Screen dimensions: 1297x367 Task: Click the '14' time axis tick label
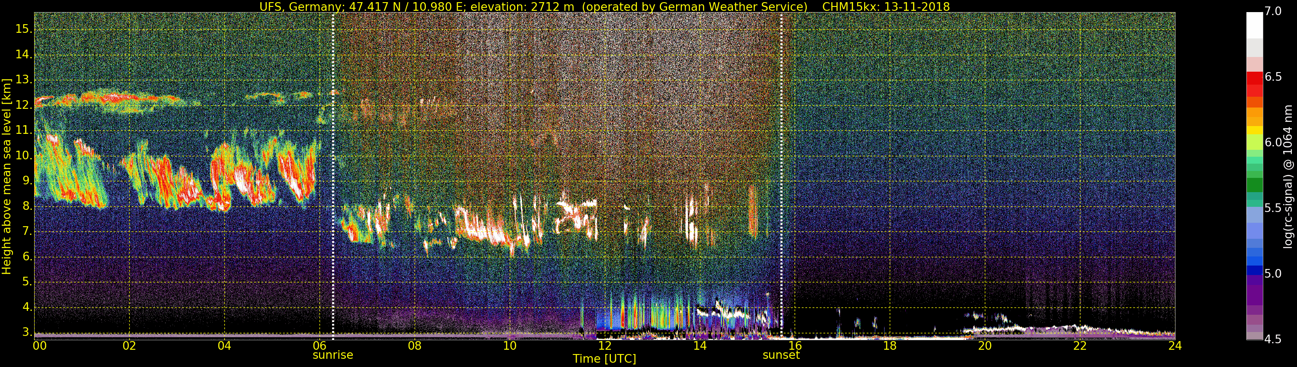700,346
